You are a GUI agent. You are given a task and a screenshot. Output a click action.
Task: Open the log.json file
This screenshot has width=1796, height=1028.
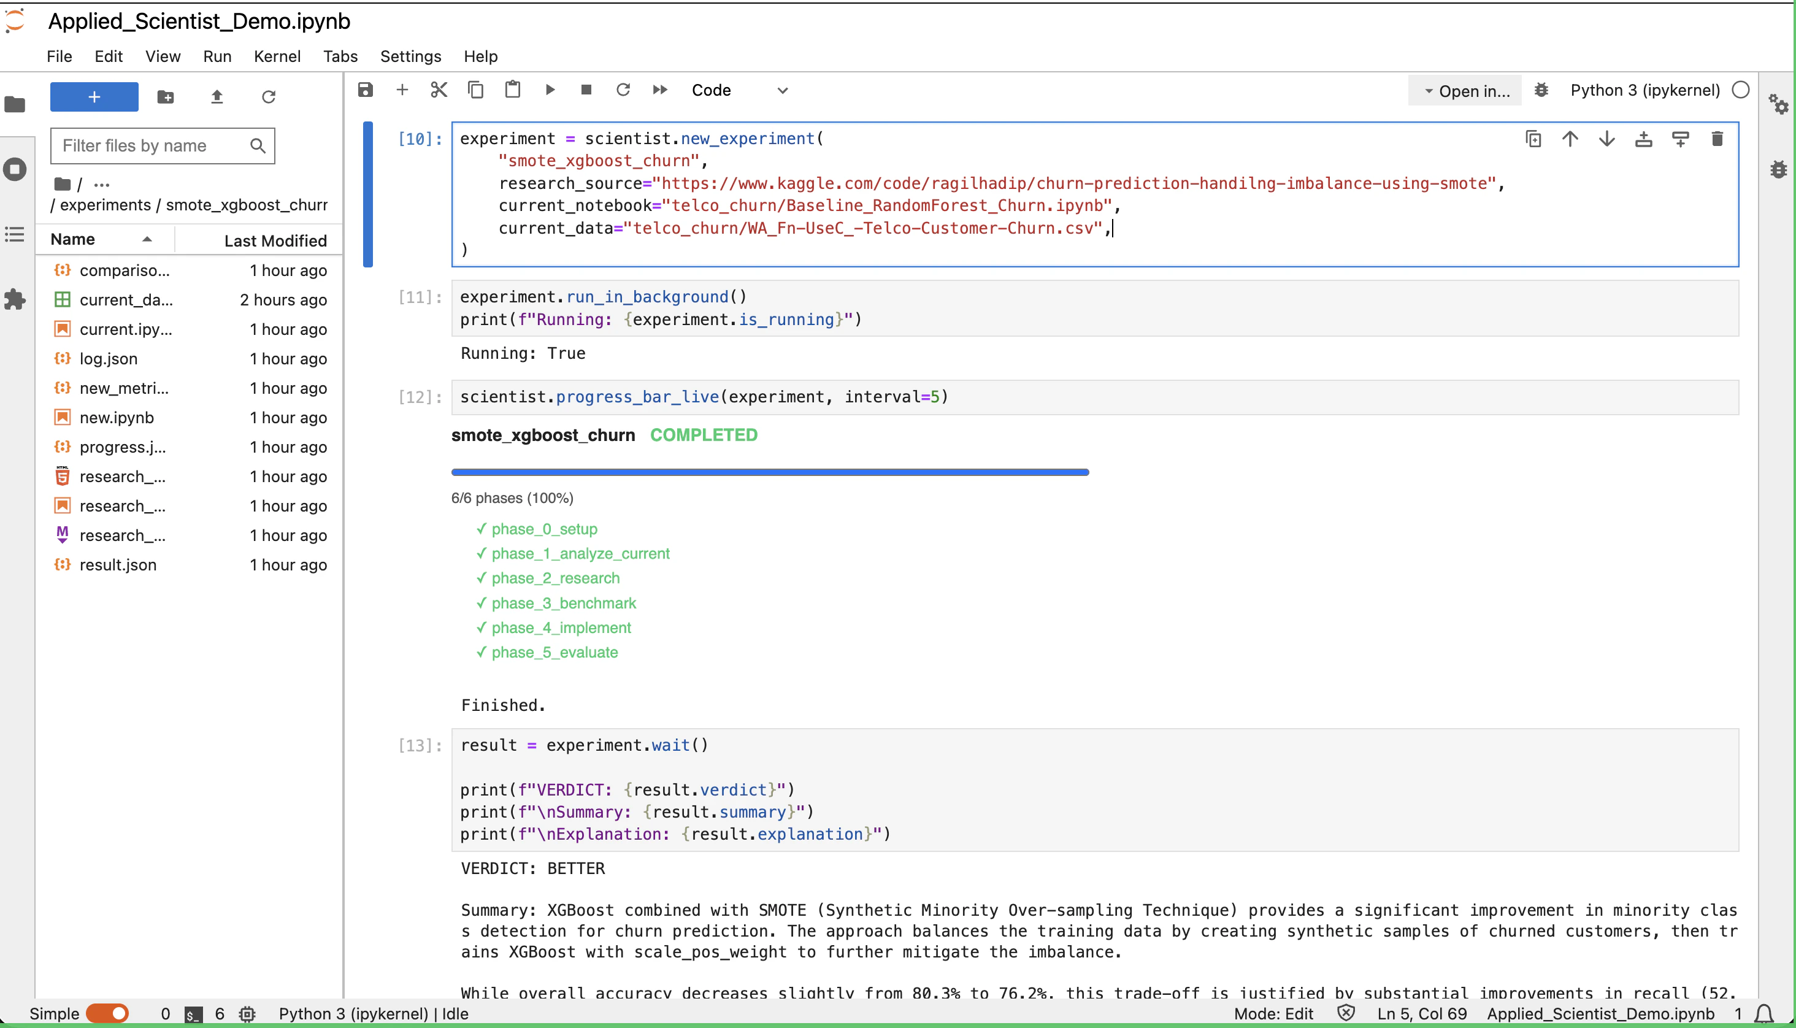[x=189, y=359]
